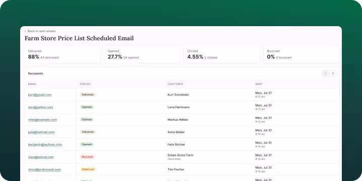
Task: Select customer name Markus Weber
Action: 178,120
